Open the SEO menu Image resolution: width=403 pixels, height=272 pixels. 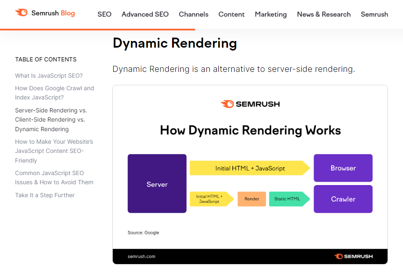(104, 14)
